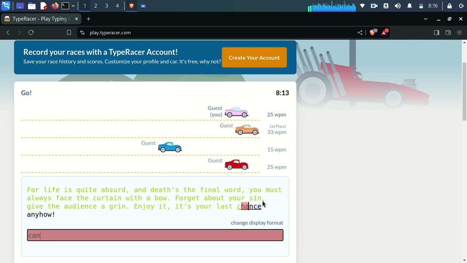Reload the TypeRacer page
The image size is (467, 263).
pyautogui.click(x=31, y=33)
